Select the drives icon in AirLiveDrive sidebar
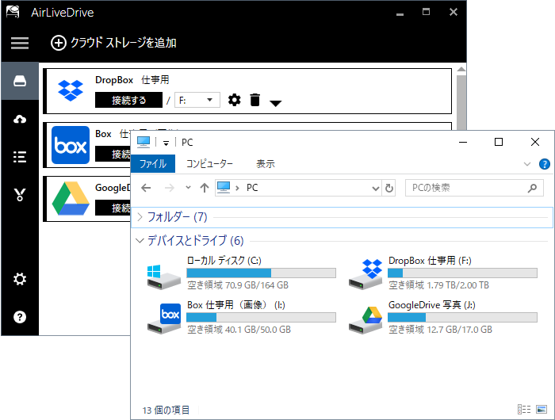 click(x=20, y=81)
